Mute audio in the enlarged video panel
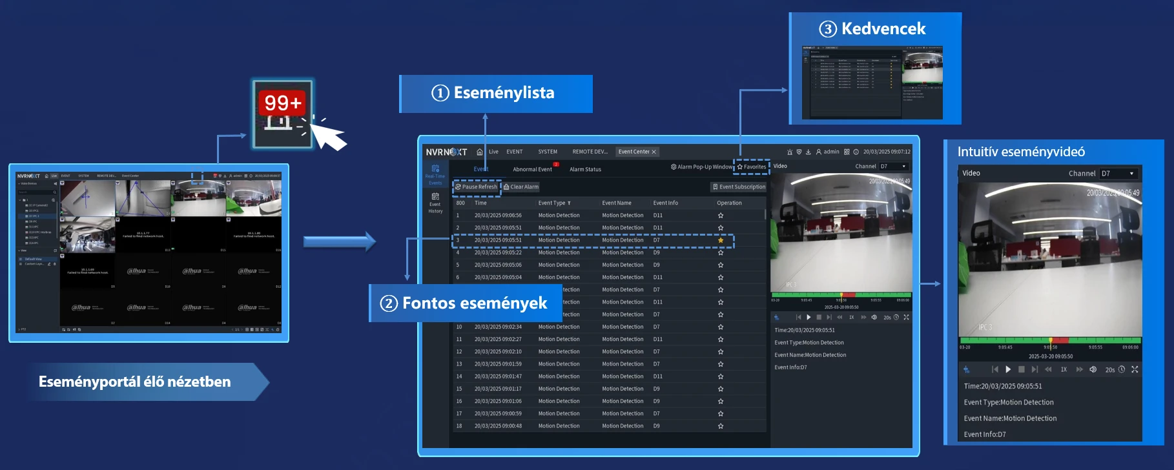Screen dimensions: 1174x470 coord(1093,370)
